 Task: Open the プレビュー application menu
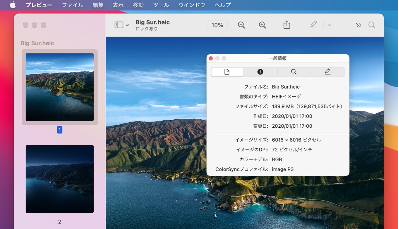pyautogui.click(x=39, y=5)
